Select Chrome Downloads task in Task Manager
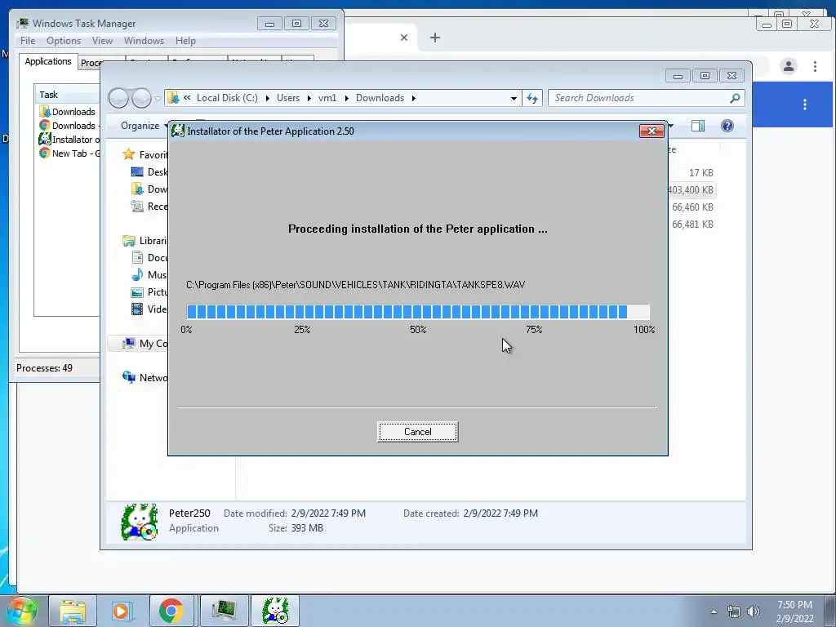This screenshot has height=627, width=836. (68, 125)
